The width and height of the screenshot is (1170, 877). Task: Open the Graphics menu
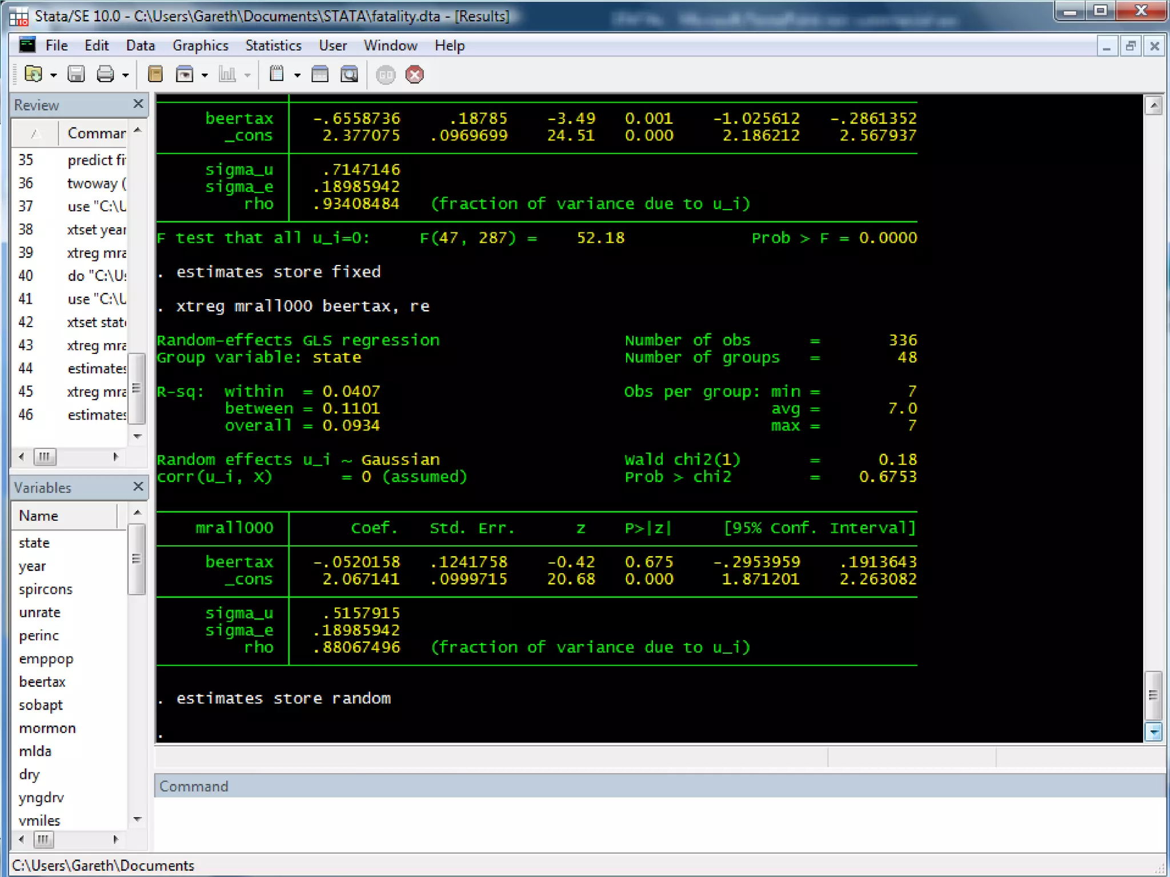point(200,46)
